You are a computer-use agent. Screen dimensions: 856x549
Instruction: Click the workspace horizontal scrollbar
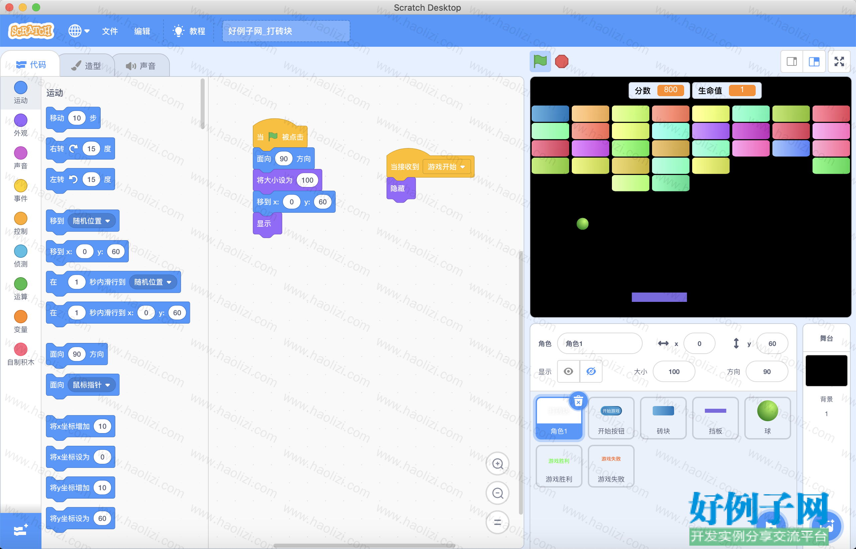pyautogui.click(x=364, y=545)
